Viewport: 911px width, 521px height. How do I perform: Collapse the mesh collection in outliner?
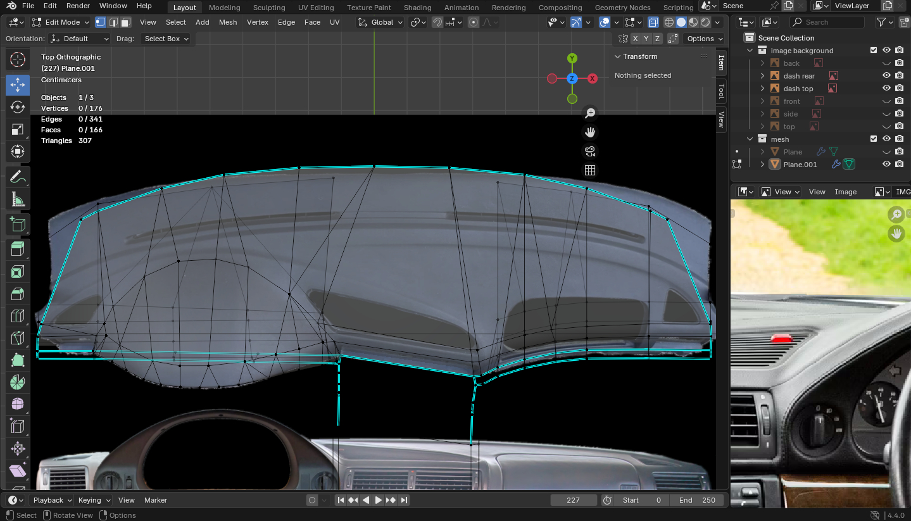coord(750,139)
